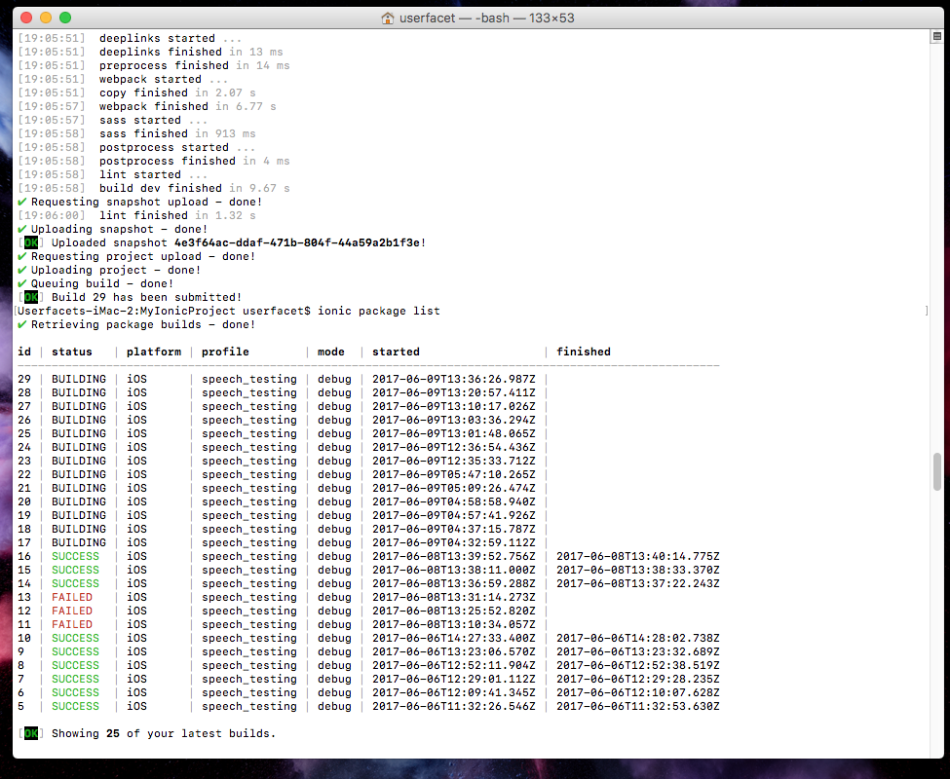Image resolution: width=950 pixels, height=779 pixels.
Task: Click the home folder icon in title bar
Action: [387, 19]
